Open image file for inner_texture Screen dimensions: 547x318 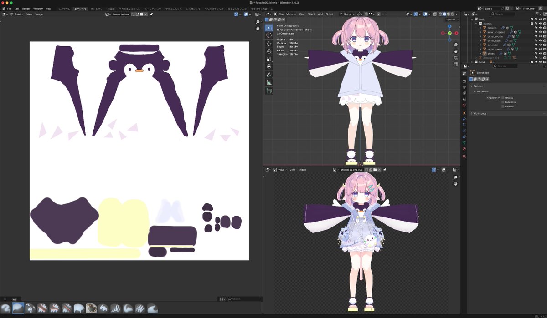click(x=142, y=14)
